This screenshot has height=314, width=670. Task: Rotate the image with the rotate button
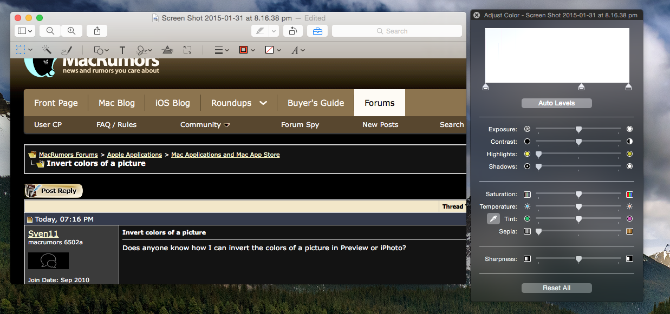293,31
